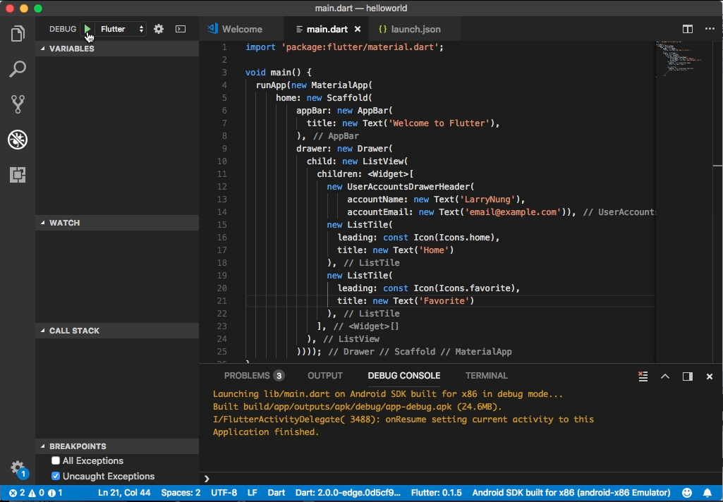
Task: Click Icons.home on line 16
Action: [465, 238]
